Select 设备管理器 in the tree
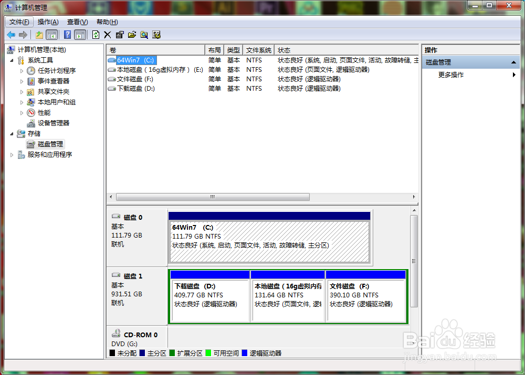The height and width of the screenshot is (375, 525). 54,123
